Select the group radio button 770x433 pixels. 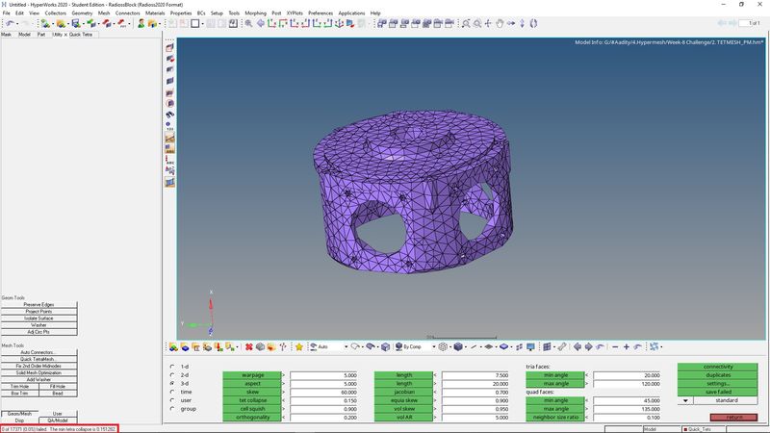[x=172, y=408]
